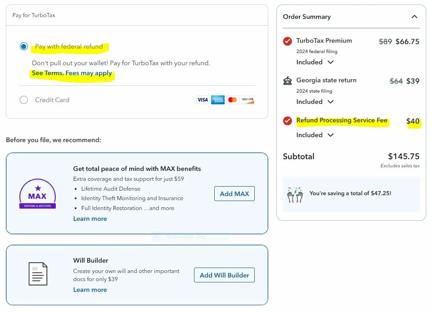This screenshot has width=433, height=313.
Task: Click the Mastercard icon
Action: [x=233, y=100]
